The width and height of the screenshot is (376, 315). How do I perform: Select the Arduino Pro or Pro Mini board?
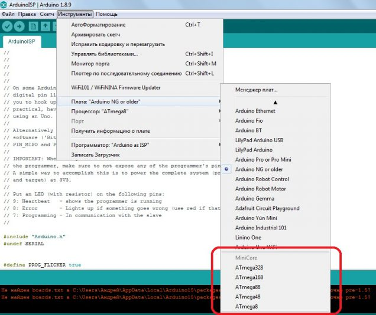coord(275,159)
